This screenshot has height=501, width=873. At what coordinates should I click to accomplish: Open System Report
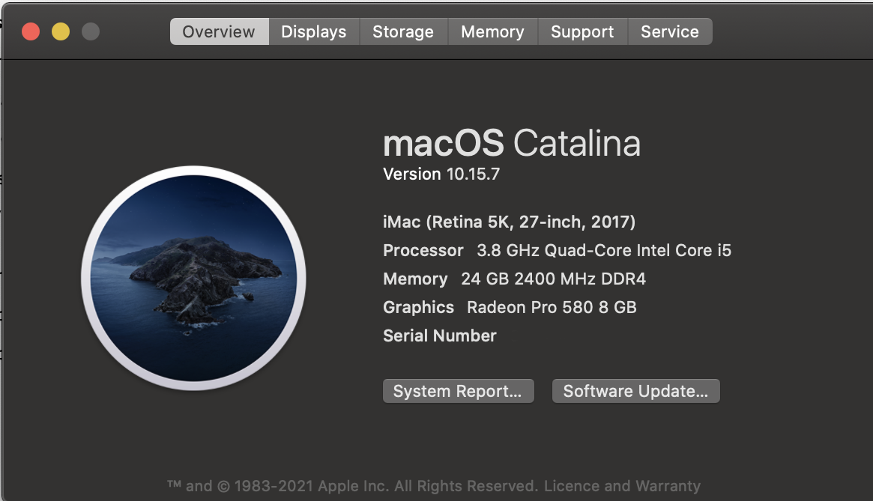tap(458, 391)
